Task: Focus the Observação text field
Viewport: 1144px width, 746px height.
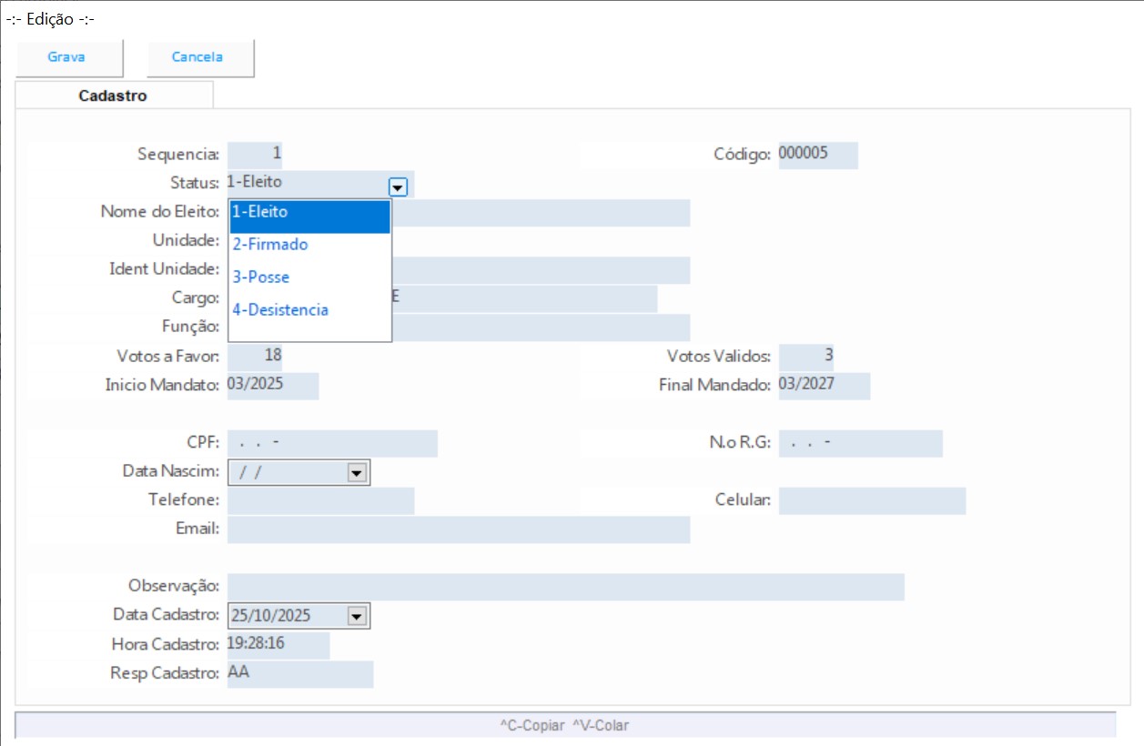Action: coord(565,587)
